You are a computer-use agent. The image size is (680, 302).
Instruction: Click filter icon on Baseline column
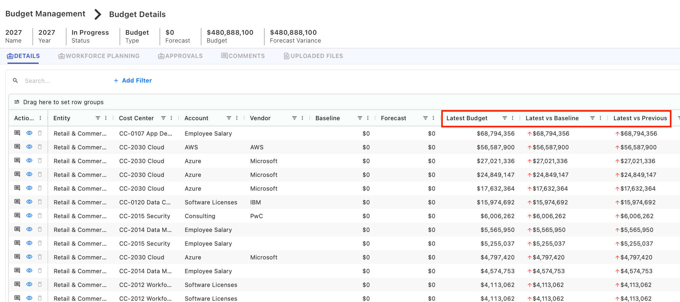360,118
